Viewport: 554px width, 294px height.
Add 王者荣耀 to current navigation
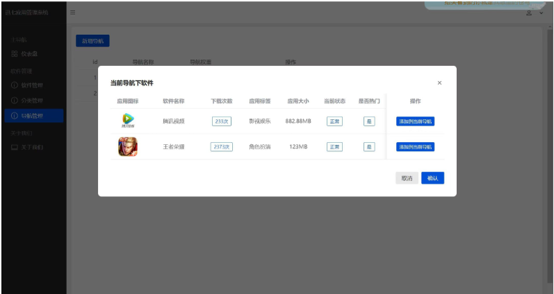tap(415, 146)
